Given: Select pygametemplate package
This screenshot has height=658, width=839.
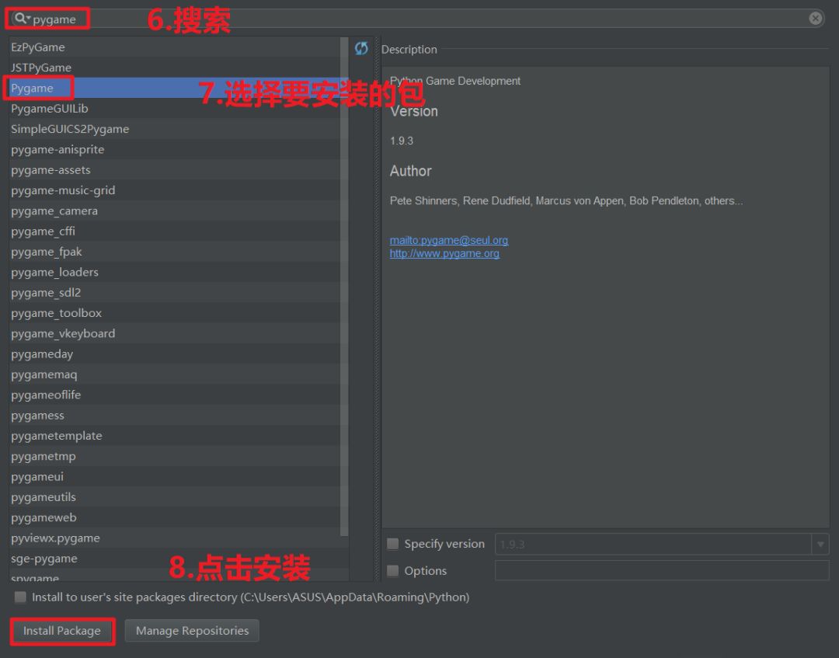Looking at the screenshot, I should pos(175,436).
